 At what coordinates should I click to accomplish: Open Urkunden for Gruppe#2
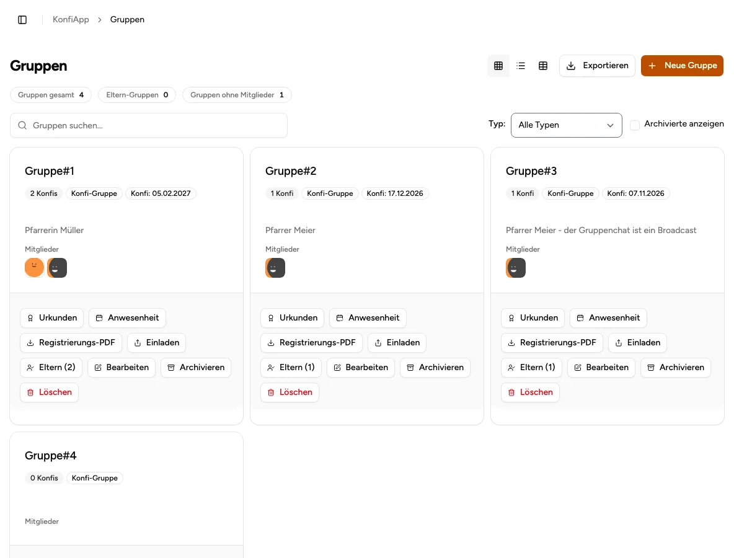293,318
